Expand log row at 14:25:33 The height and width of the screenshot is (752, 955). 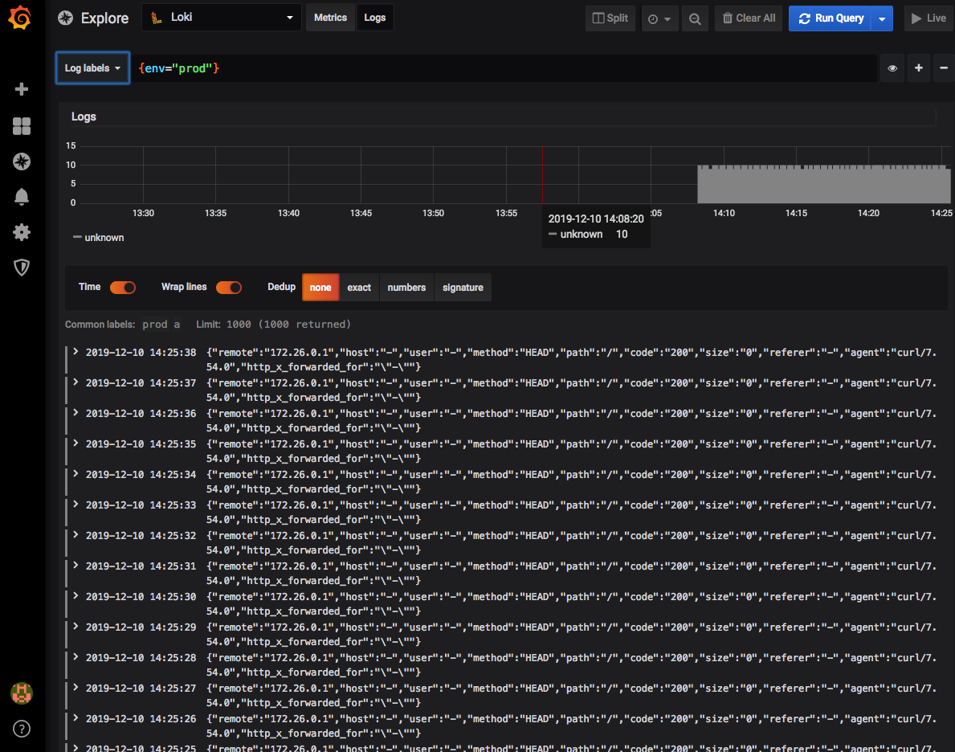pos(76,504)
